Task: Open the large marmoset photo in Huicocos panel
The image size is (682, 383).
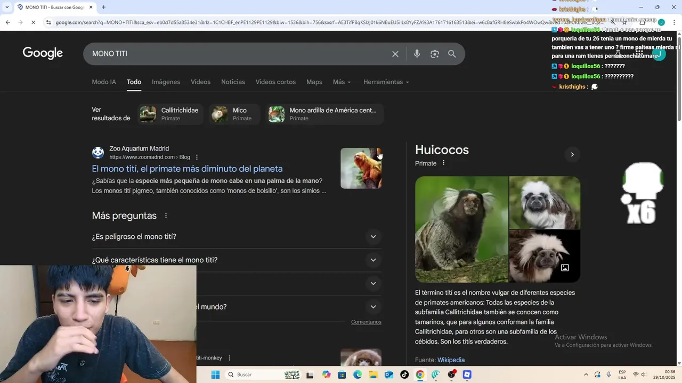Action: (461, 229)
